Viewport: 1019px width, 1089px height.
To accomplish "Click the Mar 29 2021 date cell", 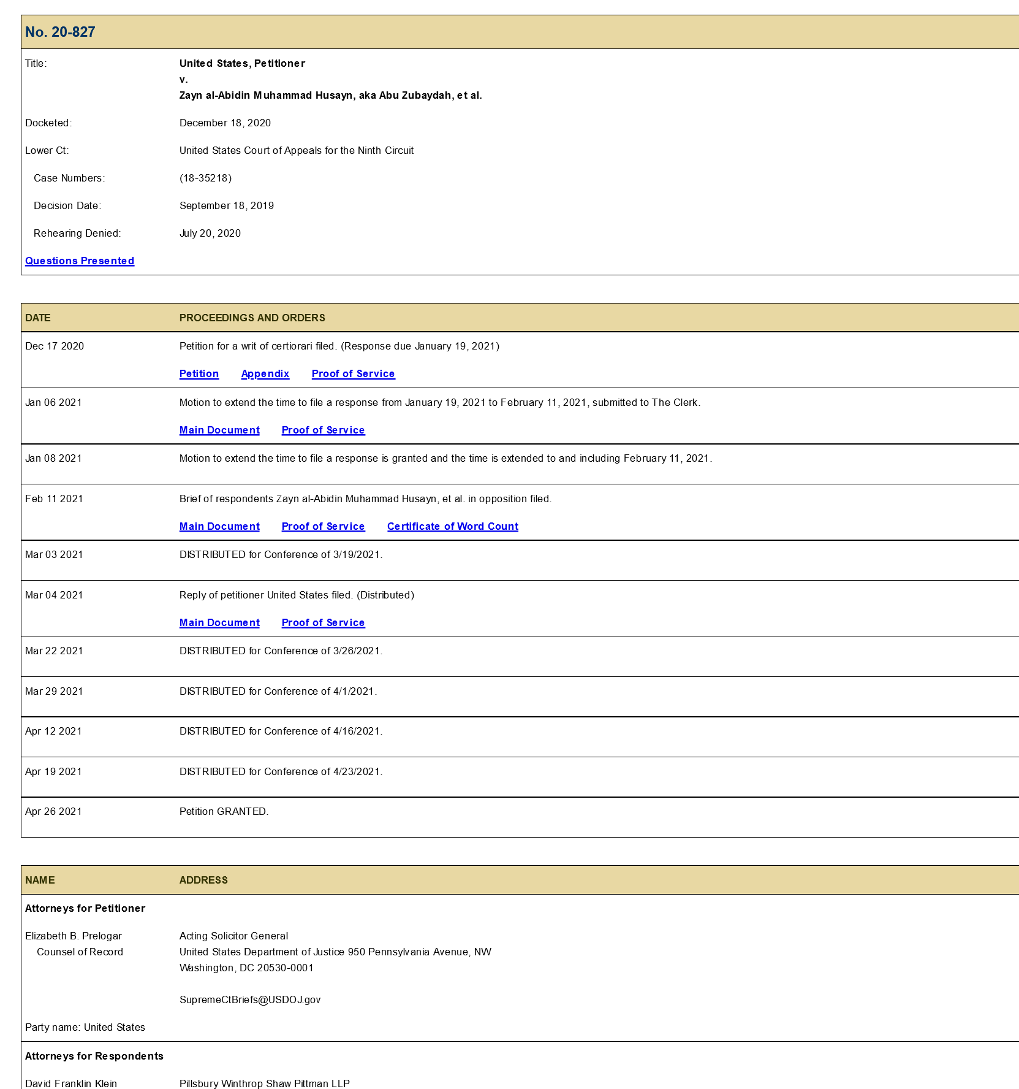I will point(54,691).
